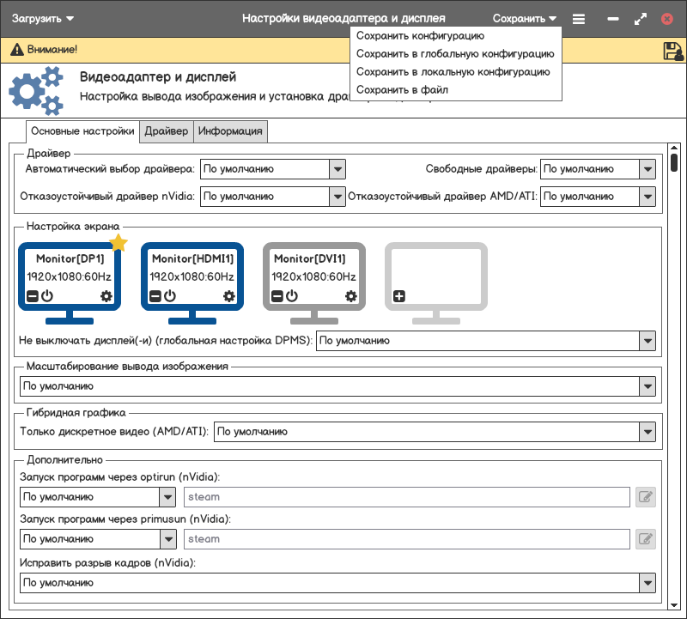Click the yellow star on Monitor[DP1]
Screen dimensions: 687x619
pyautogui.click(x=119, y=244)
